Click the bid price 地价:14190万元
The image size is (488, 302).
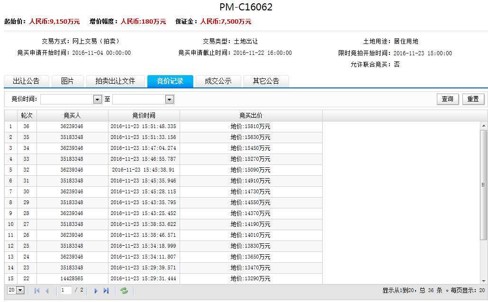250,224
